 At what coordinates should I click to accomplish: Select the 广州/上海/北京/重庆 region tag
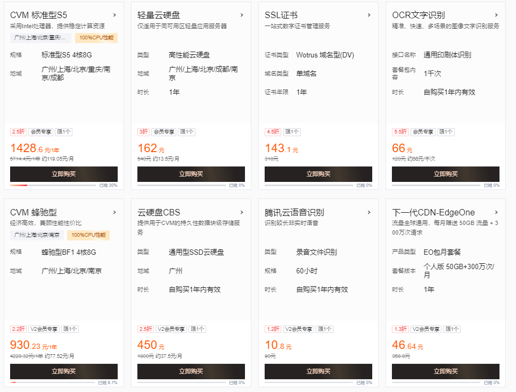pyautogui.click(x=41, y=38)
